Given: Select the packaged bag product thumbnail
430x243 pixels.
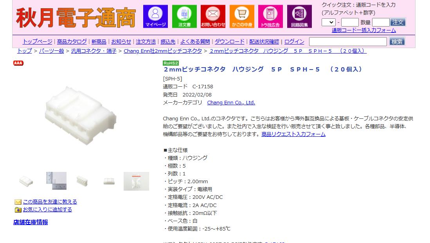Looking at the screenshot, I should point(136,181).
